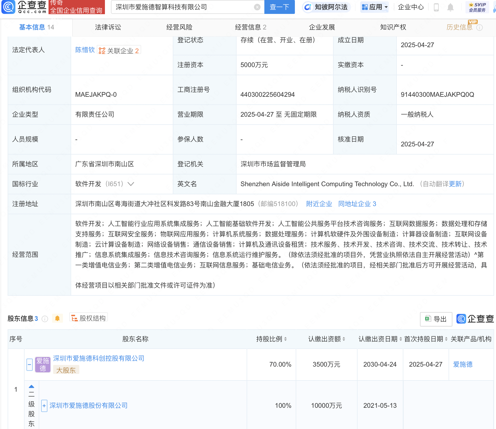Click 深圳市市场监督管理局 registration authority
Screen dimensions: 496x429
coord(273,164)
